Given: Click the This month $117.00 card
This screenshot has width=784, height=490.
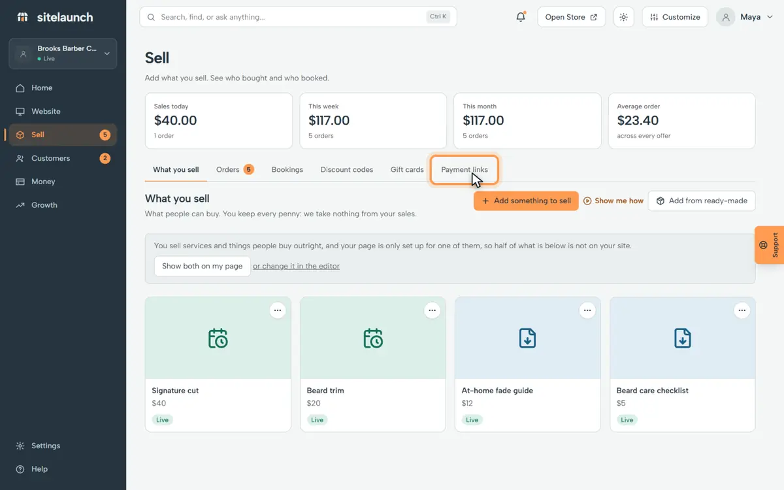Looking at the screenshot, I should (527, 121).
